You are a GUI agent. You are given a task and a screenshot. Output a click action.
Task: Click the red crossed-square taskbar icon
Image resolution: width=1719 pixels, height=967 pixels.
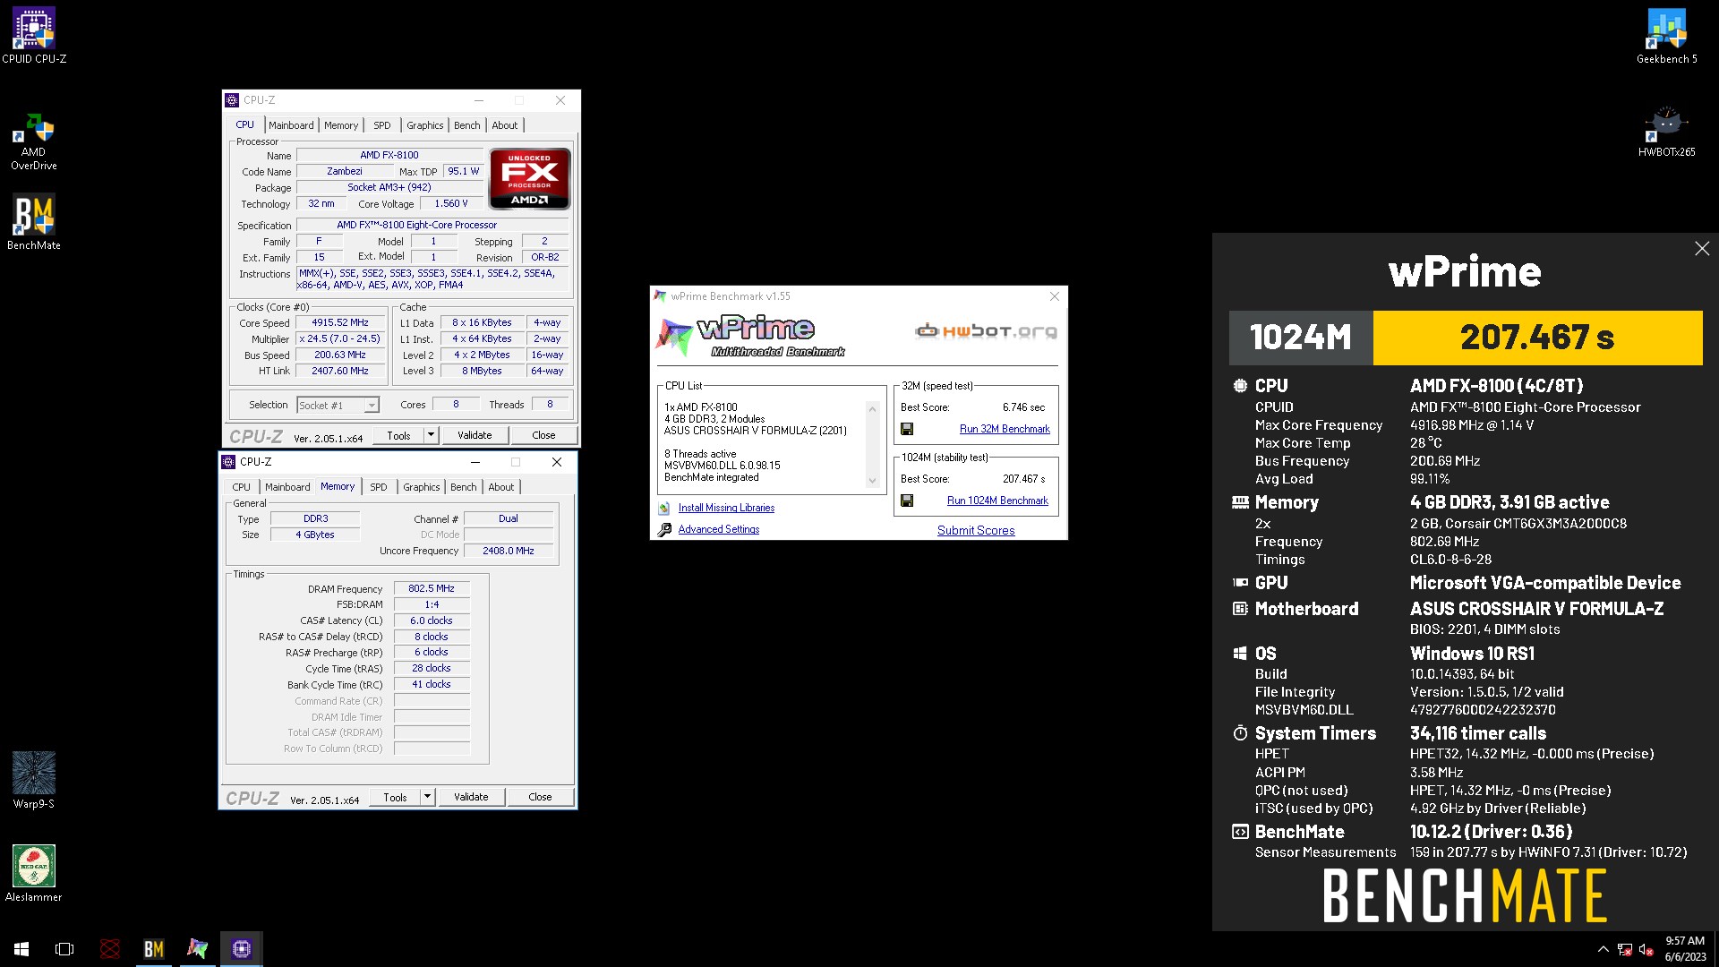pyautogui.click(x=109, y=948)
